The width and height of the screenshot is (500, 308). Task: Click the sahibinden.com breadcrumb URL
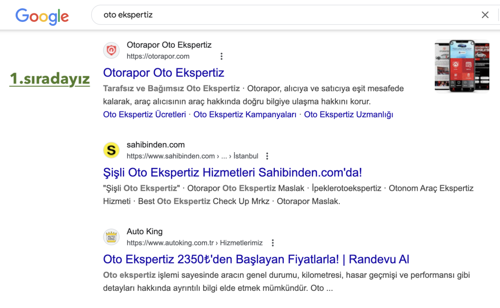tap(192, 156)
